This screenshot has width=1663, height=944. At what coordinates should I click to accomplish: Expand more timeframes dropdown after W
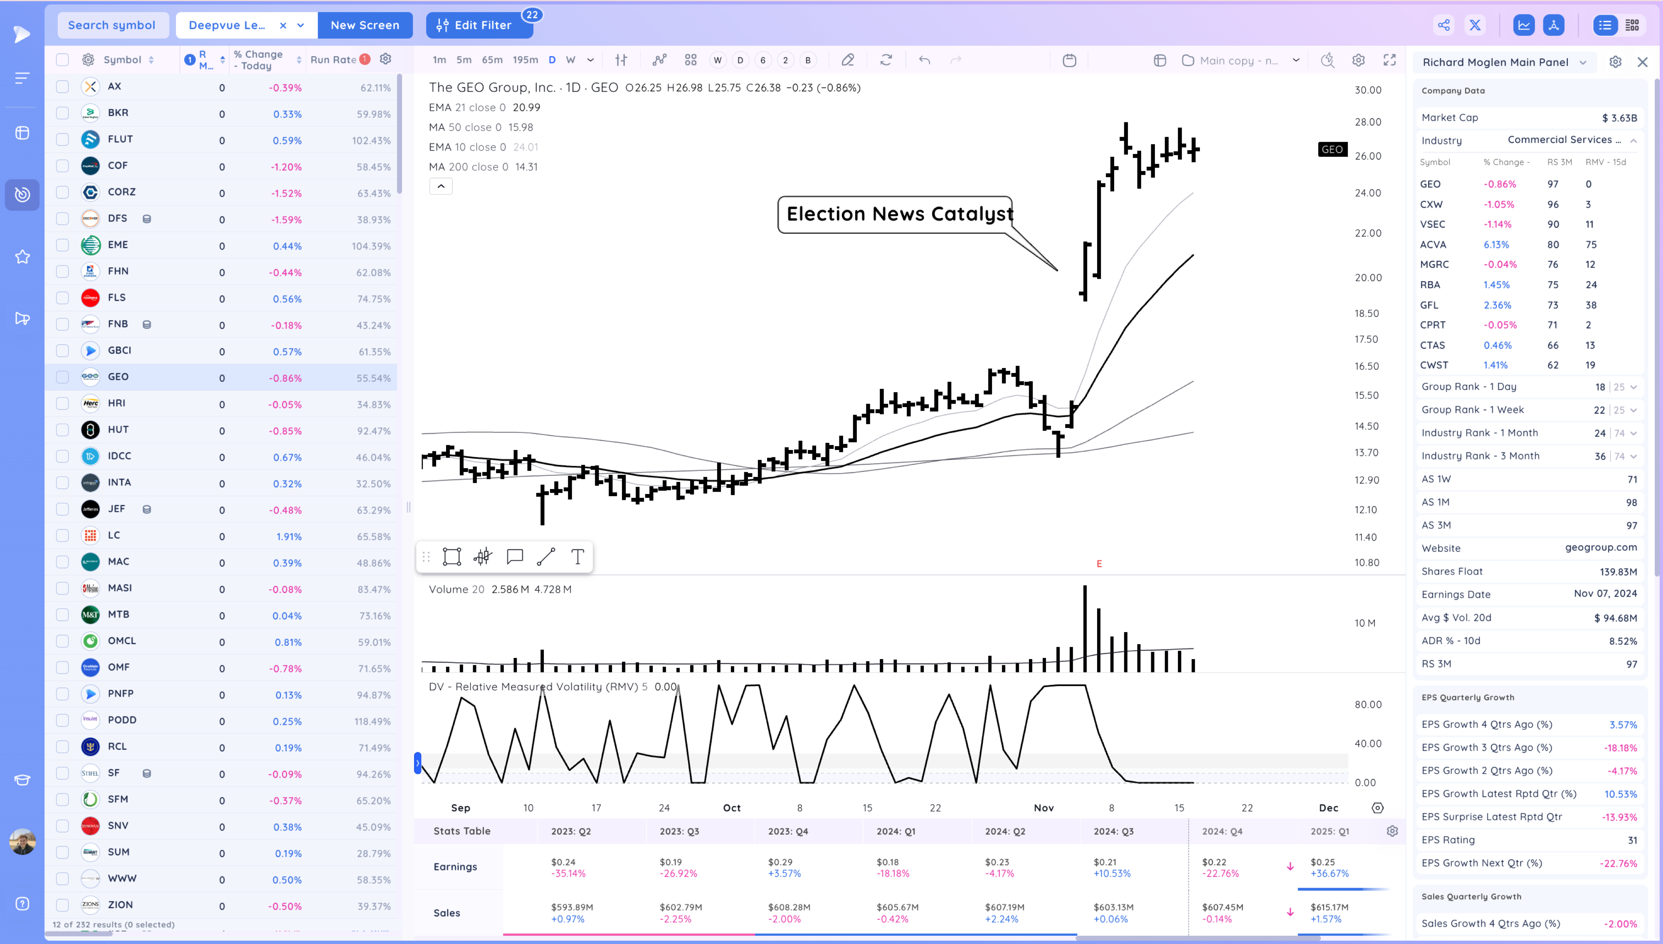590,59
